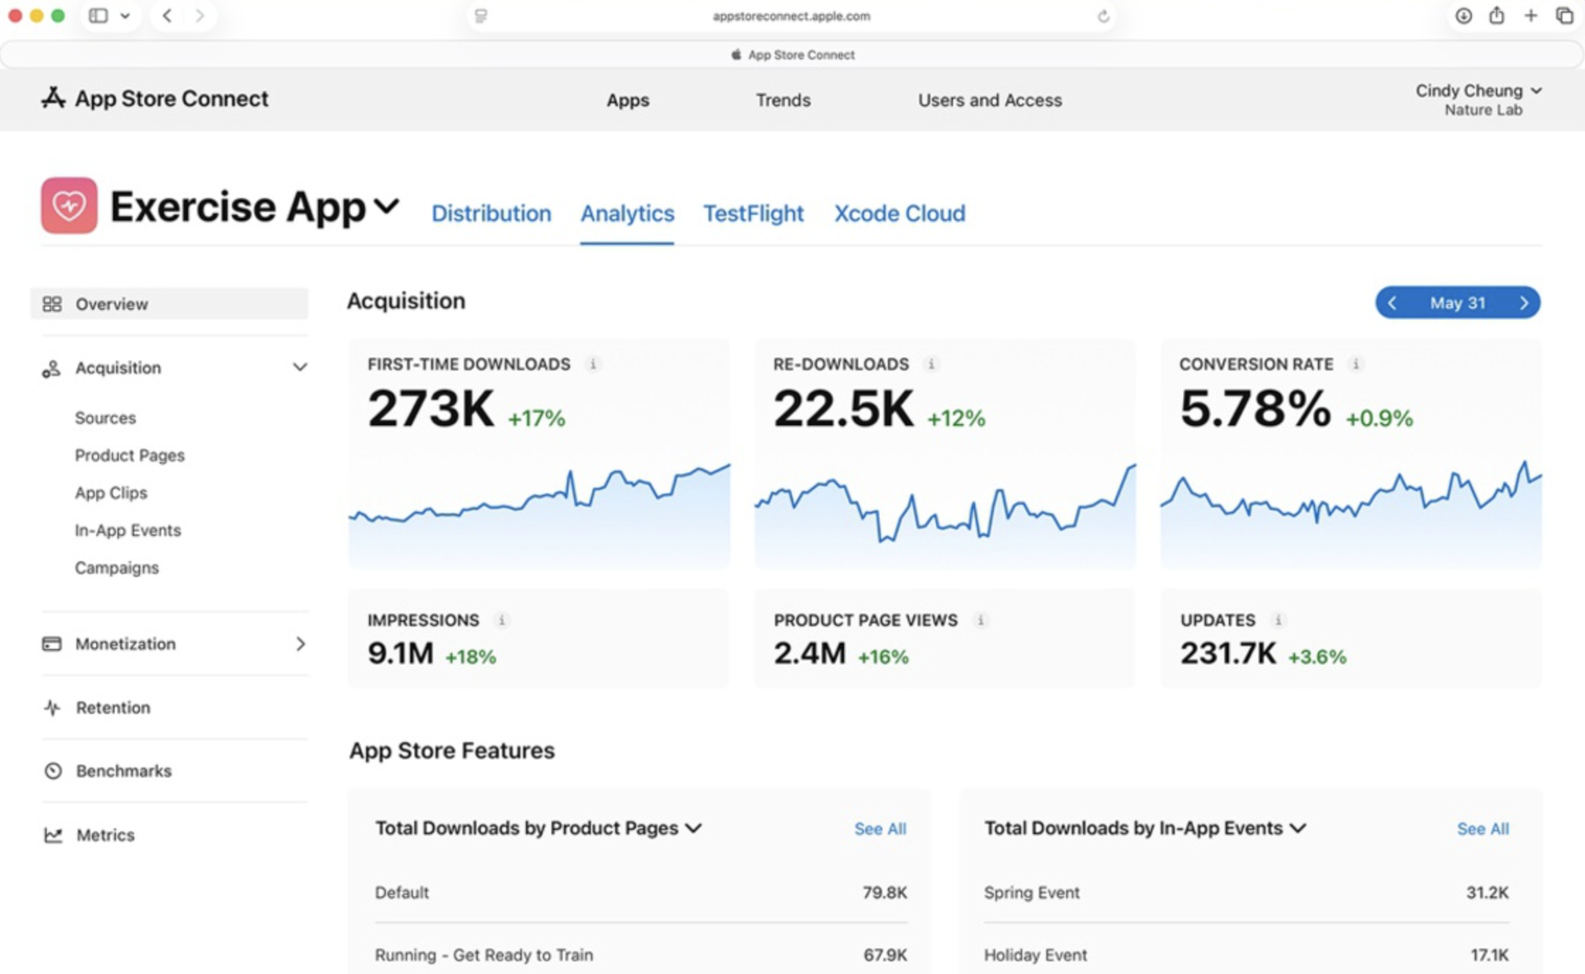Screen dimensions: 1585x974
Task: Open the Safari tab overview icon
Action: point(1564,16)
